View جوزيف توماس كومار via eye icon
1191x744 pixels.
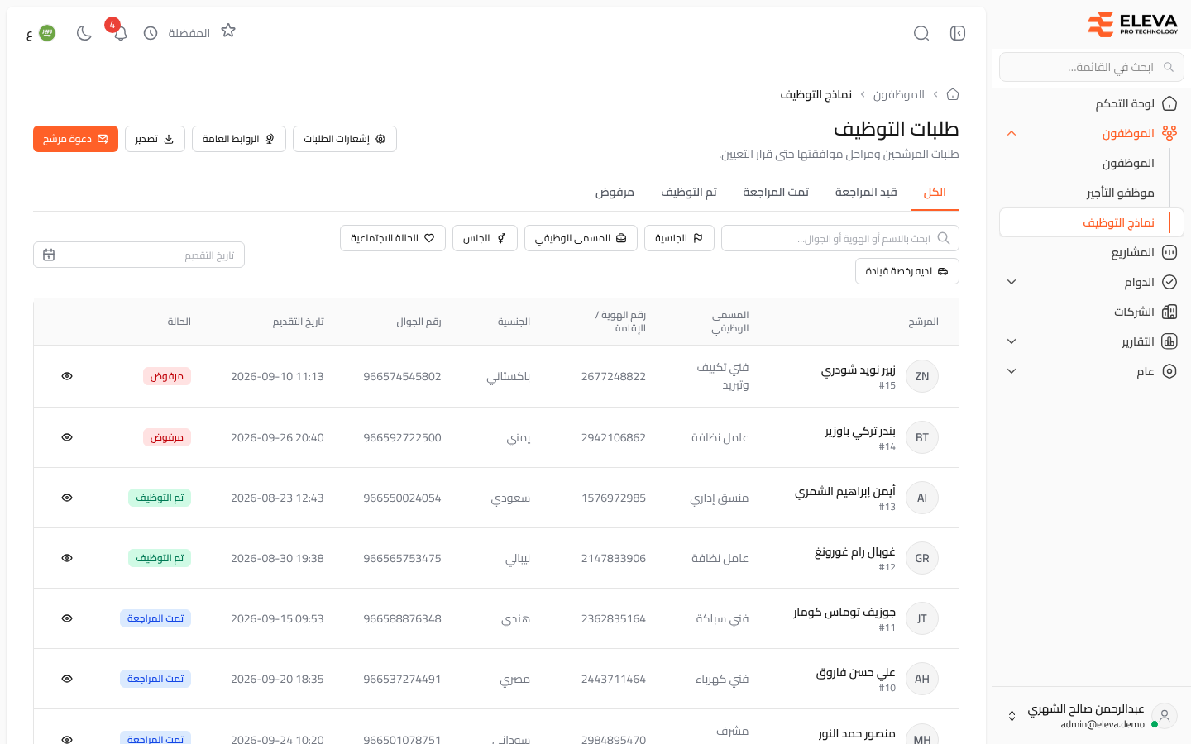[67, 618]
